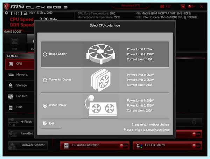Click the Storage drive icon
This screenshot has height=159, width=210.
(10, 85)
